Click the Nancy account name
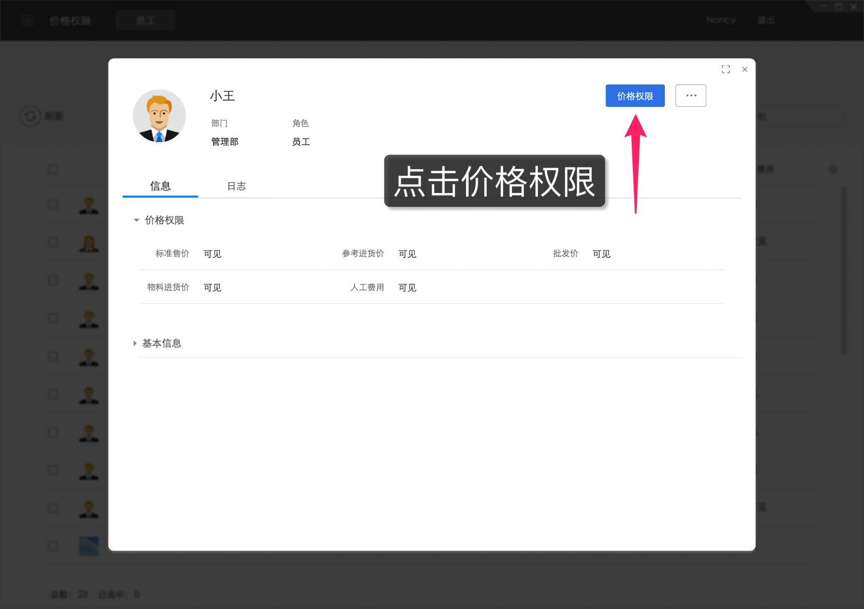This screenshot has height=609, width=864. pyautogui.click(x=721, y=20)
